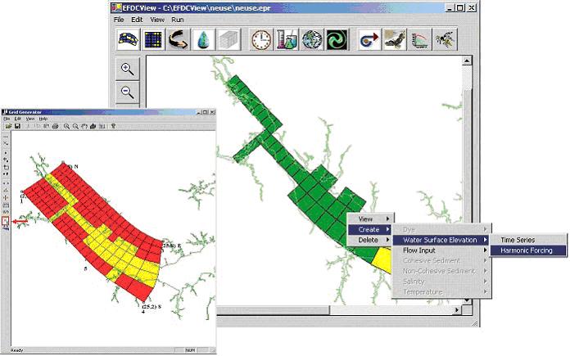Image resolution: width=570 pixels, height=356 pixels.
Task: Click the insect spider toolbar icon
Action: pyautogui.click(x=445, y=39)
